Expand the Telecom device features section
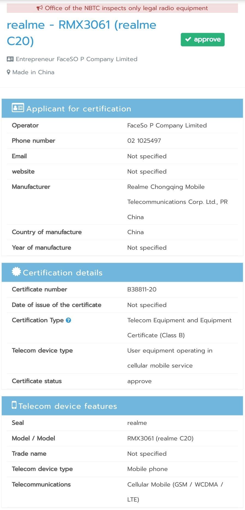 122,406
